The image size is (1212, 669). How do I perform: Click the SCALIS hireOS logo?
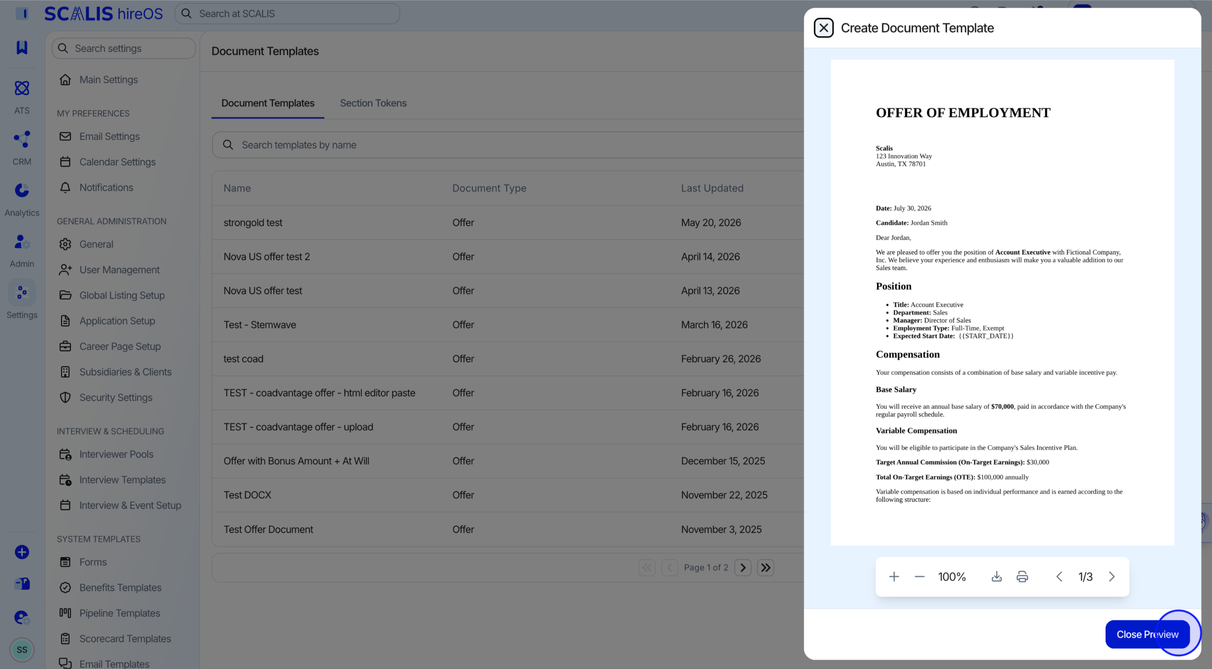point(104,14)
